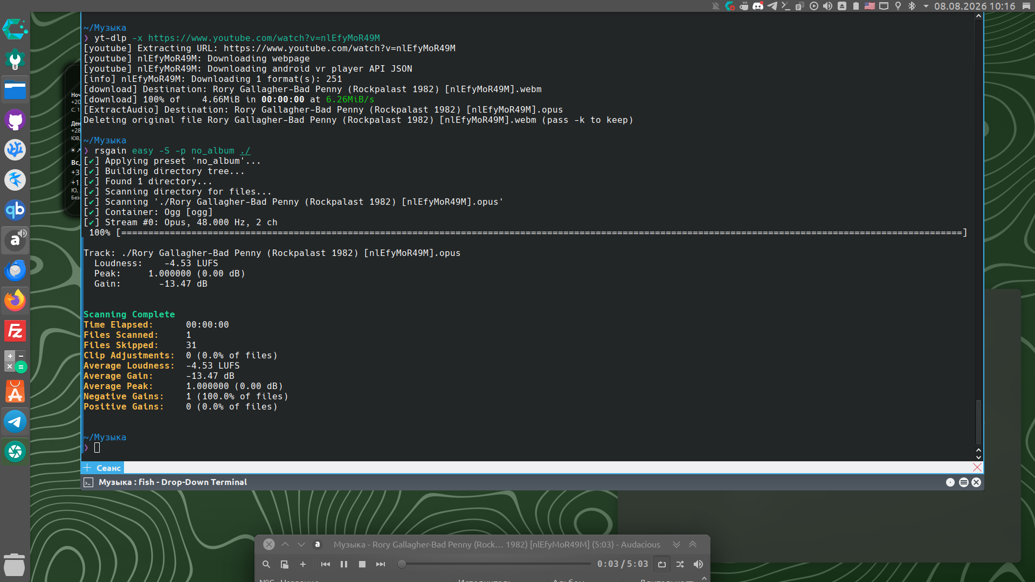Image resolution: width=1035 pixels, height=582 pixels.
Task: Open the media player tray icon
Action: [814, 6]
